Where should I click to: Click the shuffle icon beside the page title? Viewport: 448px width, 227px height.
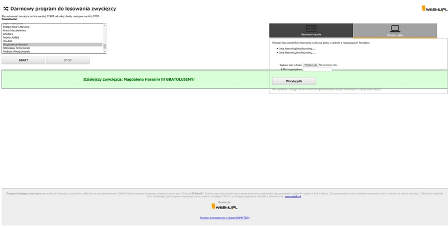pyautogui.click(x=6, y=8)
